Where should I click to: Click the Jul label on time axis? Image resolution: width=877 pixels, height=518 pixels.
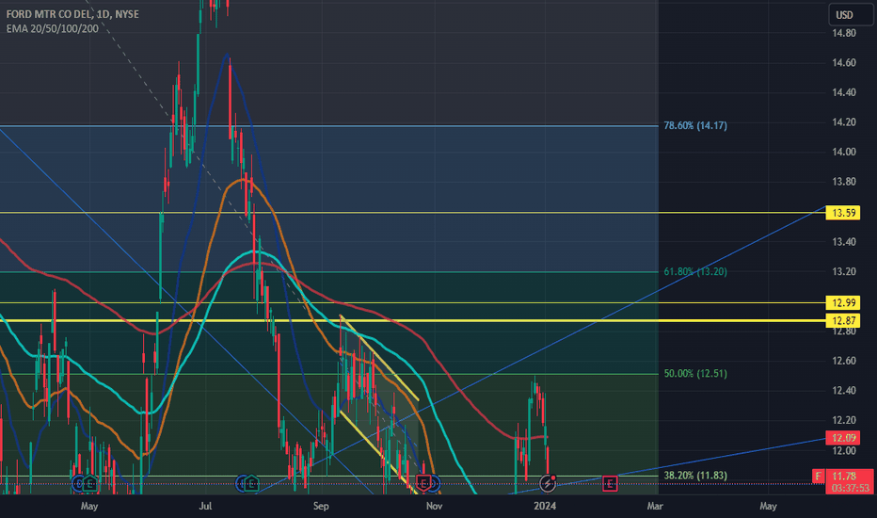point(205,507)
